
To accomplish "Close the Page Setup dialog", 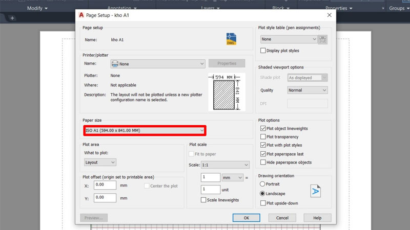I will click(329, 15).
